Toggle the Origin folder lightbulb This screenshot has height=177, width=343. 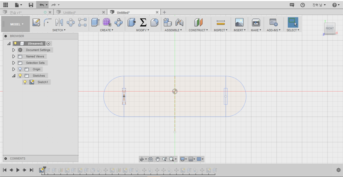click(x=20, y=69)
